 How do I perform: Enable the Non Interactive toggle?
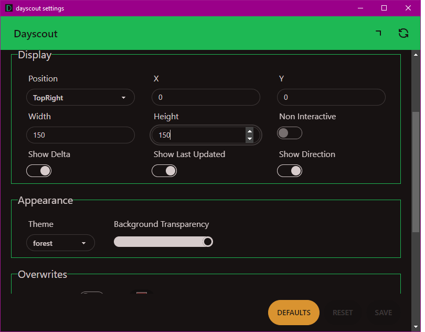290,133
